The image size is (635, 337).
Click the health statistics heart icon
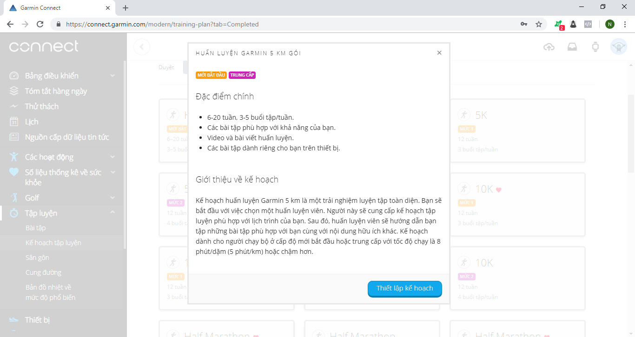[x=14, y=172]
